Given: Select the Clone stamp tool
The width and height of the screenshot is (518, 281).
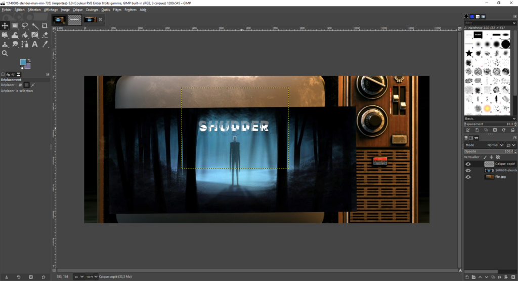Looking at the screenshot, I should click(x=5, y=44).
